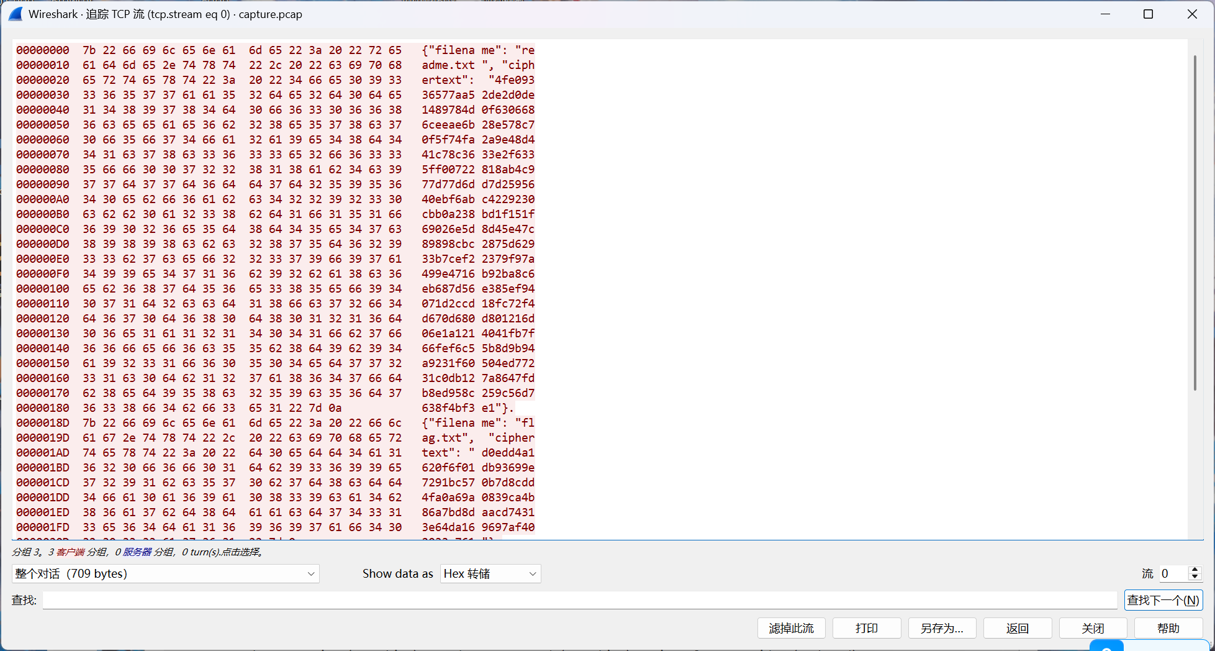1215x651 pixels.
Task: Click the Wireshark shark fin title icon
Action: pyautogui.click(x=16, y=14)
